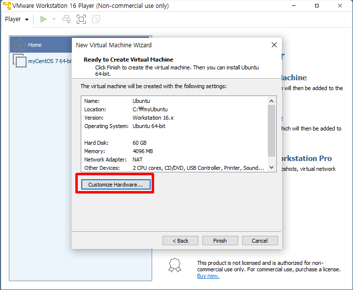Cancel the New Virtual Machine Wizard
Viewport: 353px width, 290px height.
[x=260, y=241]
